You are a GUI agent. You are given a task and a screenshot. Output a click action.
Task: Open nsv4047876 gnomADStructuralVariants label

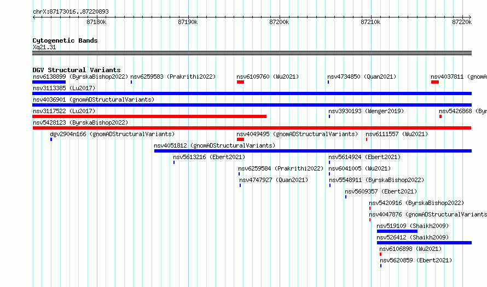(428, 214)
